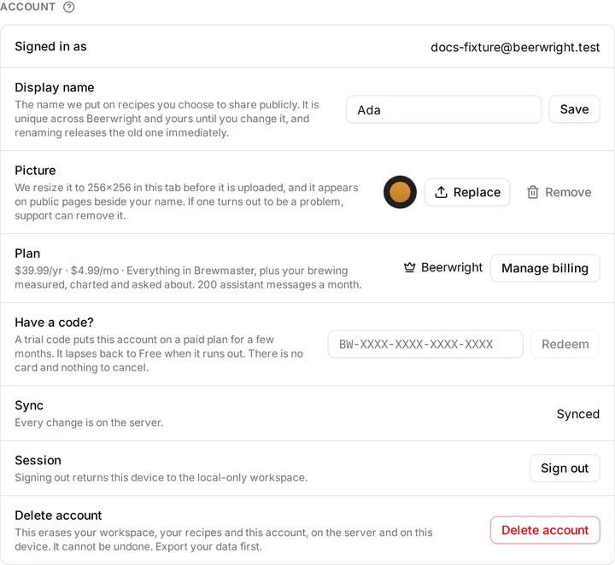
Task: Focus the trial code input field
Action: point(425,344)
